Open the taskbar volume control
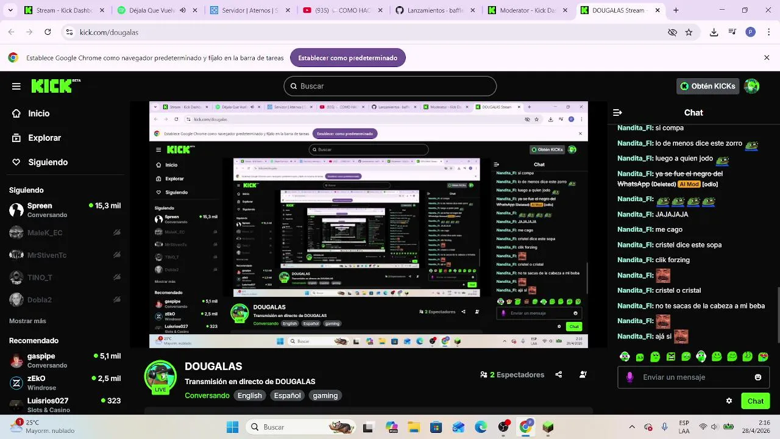 (715, 427)
